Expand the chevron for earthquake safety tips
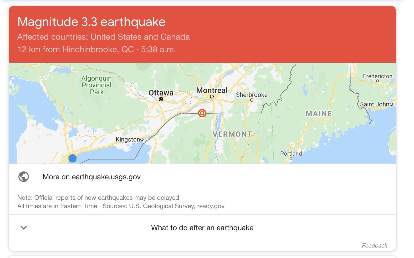 click(24, 228)
